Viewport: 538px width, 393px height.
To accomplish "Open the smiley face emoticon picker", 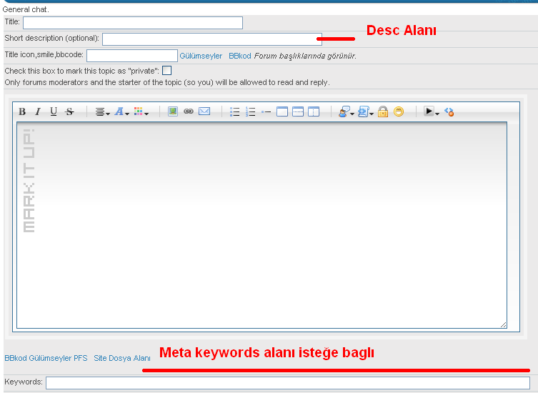I will click(x=399, y=111).
